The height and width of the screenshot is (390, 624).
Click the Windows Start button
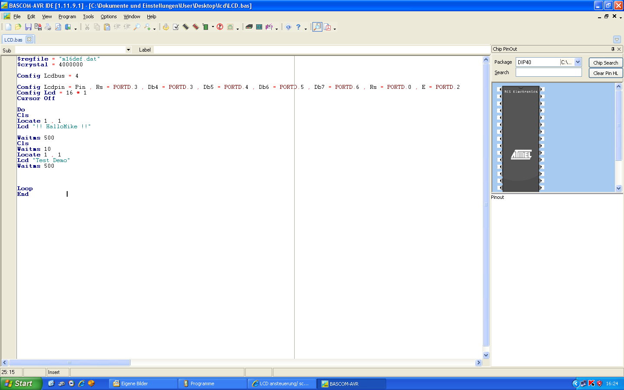pos(21,383)
